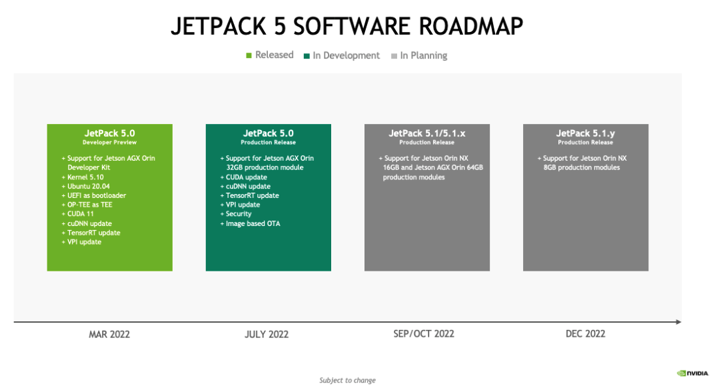This screenshot has height=388, width=719.
Task: Click the JETPACK 5 SOFTWARE ROADMAP title
Action: click(349, 26)
